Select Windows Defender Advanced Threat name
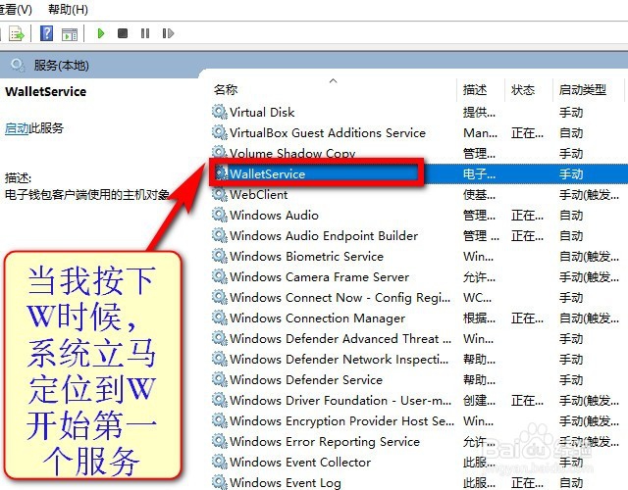 340,339
